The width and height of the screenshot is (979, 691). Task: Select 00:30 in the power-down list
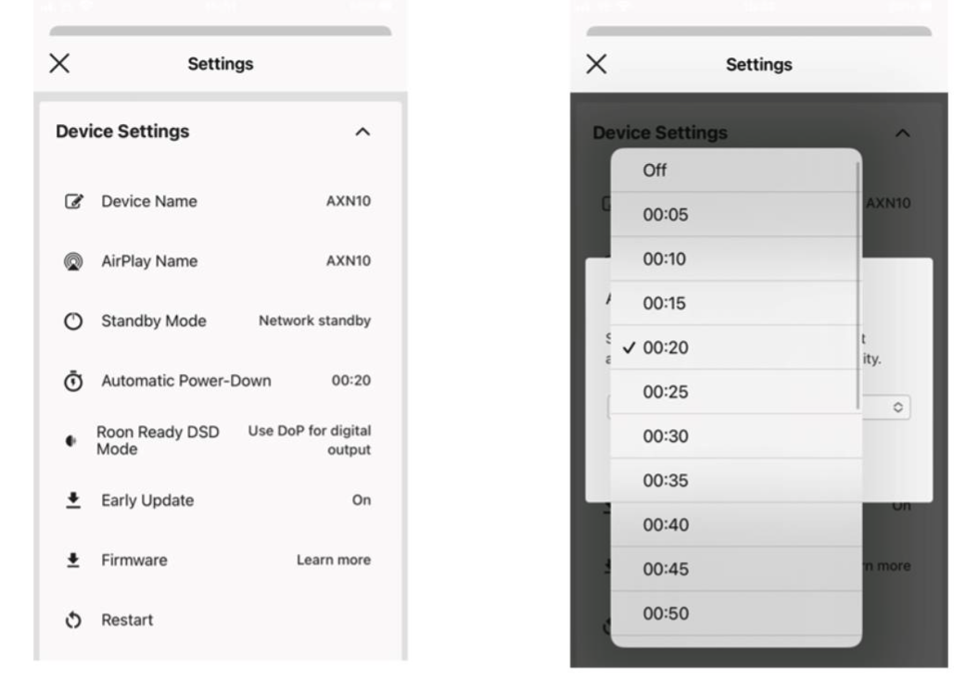[666, 436]
